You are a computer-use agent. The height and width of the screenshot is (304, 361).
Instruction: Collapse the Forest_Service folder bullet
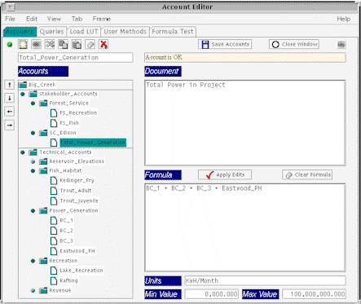[33, 104]
